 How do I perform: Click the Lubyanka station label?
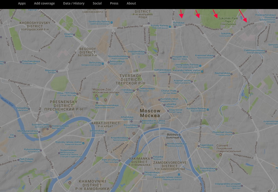(171, 105)
